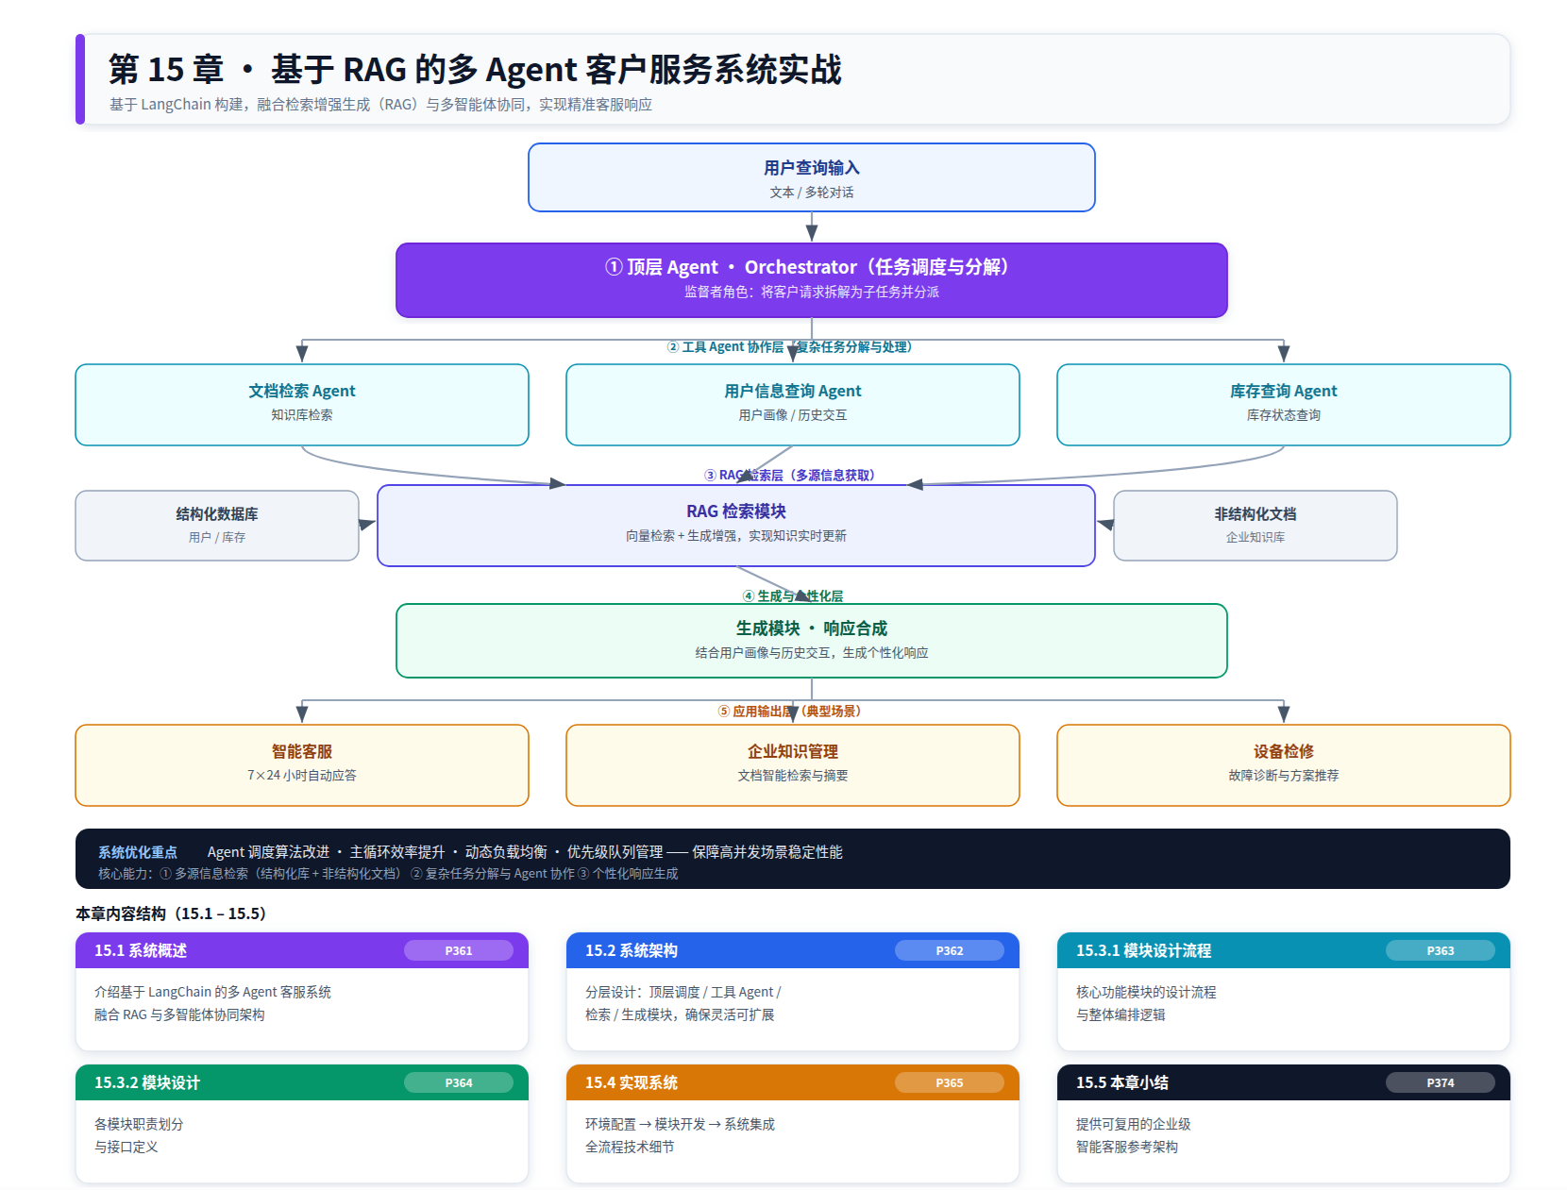The height and width of the screenshot is (1190, 1567).
Task: Click the text 文档智能检索与摘要
Action: 793,776
